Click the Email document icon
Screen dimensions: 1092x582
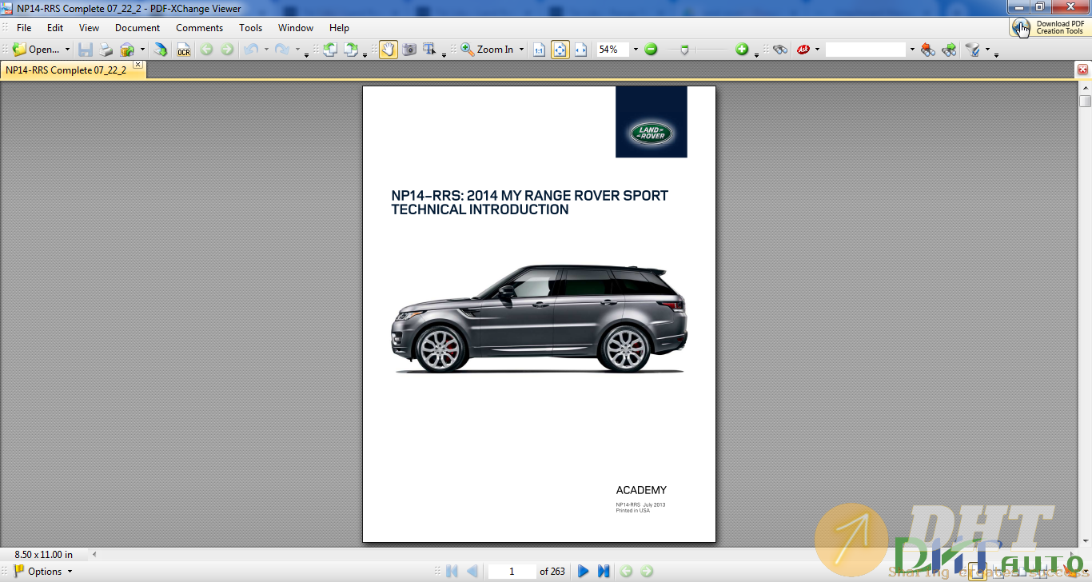click(127, 50)
